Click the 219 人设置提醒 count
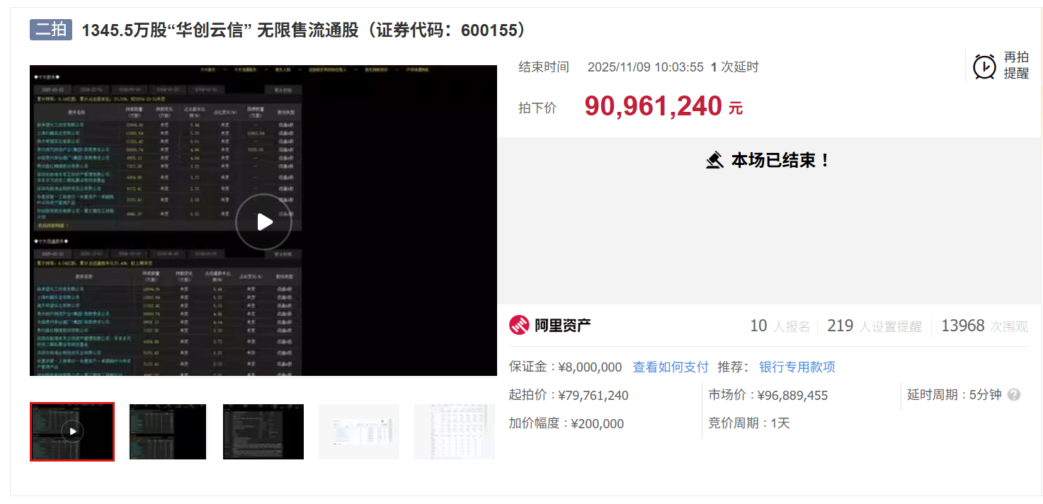 [x=874, y=326]
